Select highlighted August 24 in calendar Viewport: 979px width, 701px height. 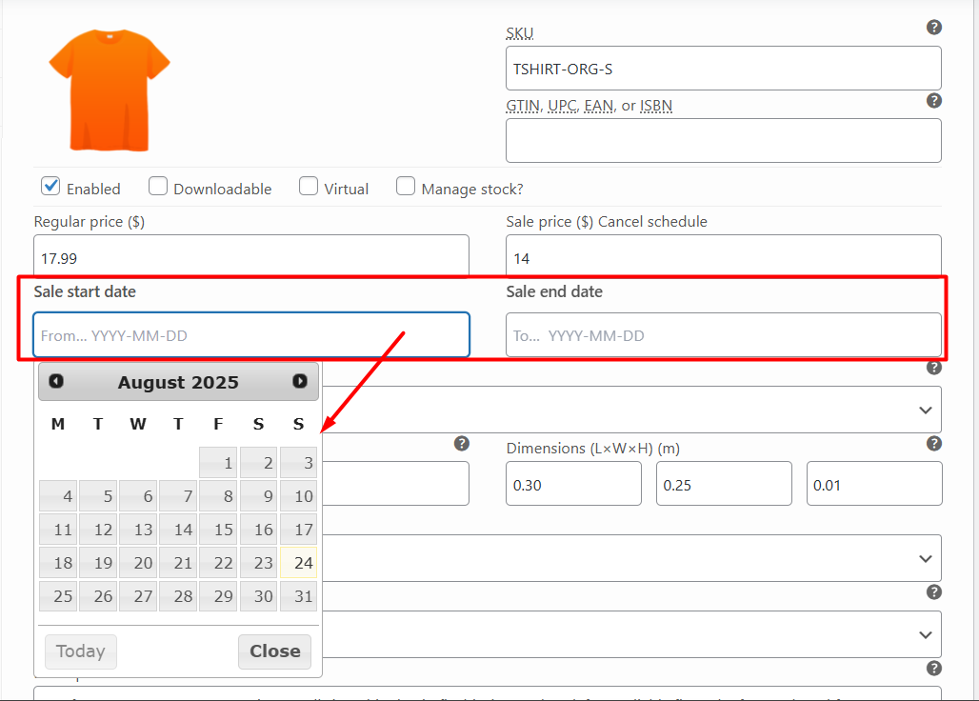tap(298, 563)
